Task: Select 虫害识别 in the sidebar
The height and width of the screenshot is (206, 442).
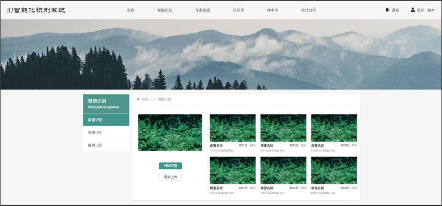Action: [106, 132]
